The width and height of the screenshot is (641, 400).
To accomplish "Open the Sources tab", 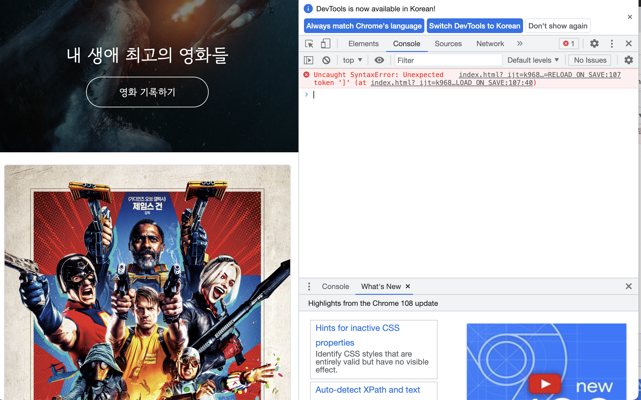I will coord(448,44).
